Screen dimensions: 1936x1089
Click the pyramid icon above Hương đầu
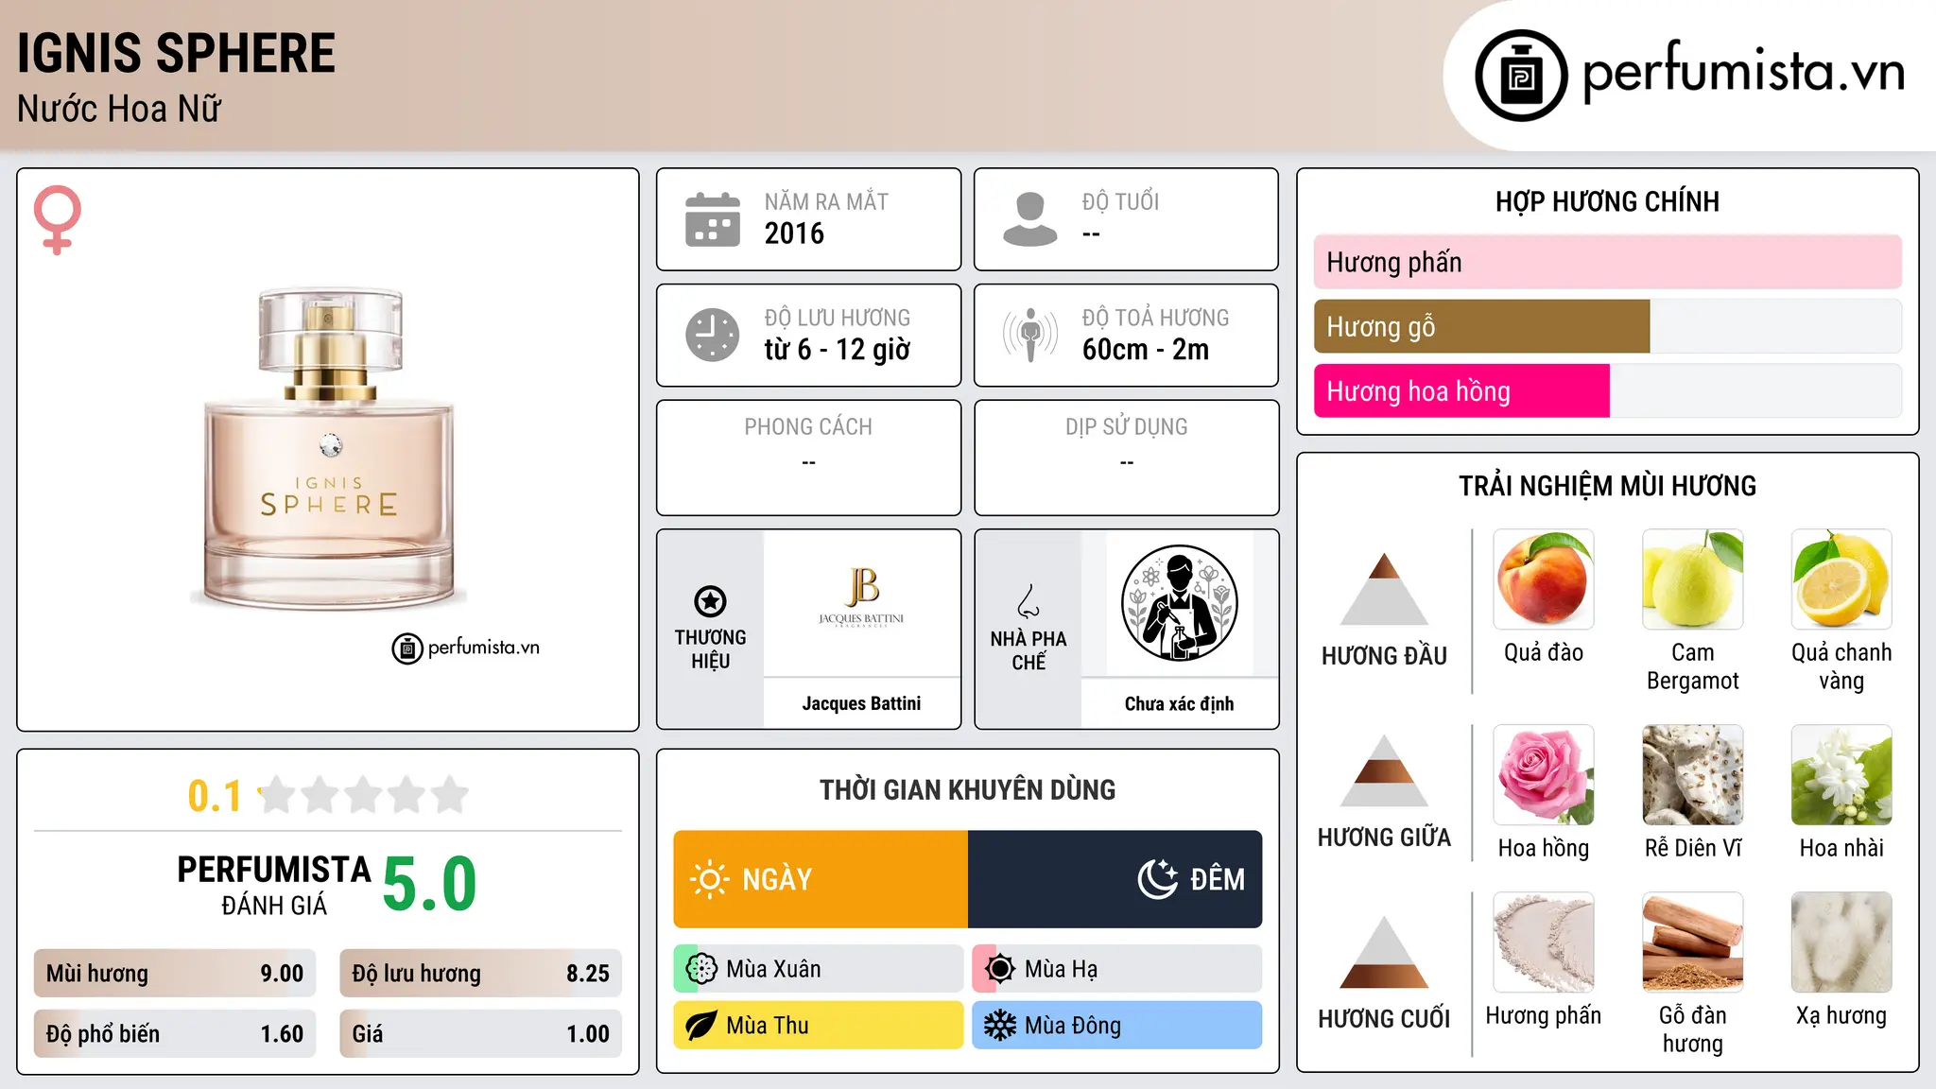tap(1385, 589)
